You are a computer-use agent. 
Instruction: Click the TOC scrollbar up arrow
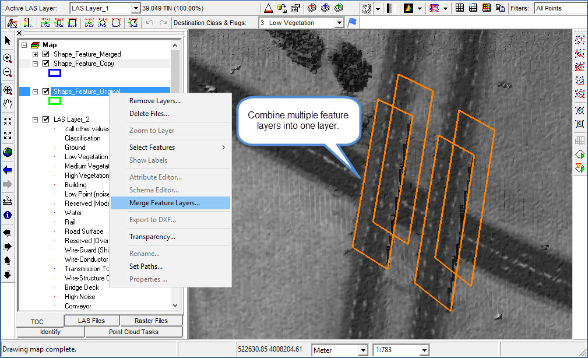pos(175,45)
